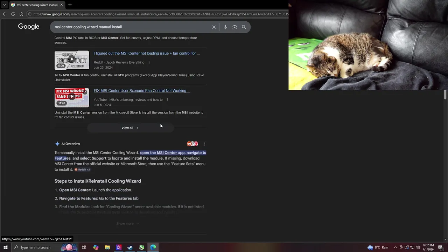Open 'I figured out the MSI Center' link
The height and width of the screenshot is (252, 448).
tap(147, 53)
